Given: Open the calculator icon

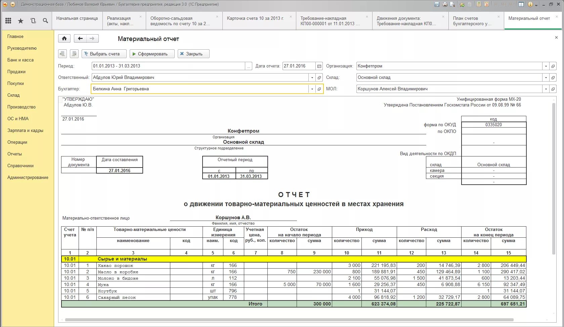Looking at the screenshot, I should [x=479, y=4].
